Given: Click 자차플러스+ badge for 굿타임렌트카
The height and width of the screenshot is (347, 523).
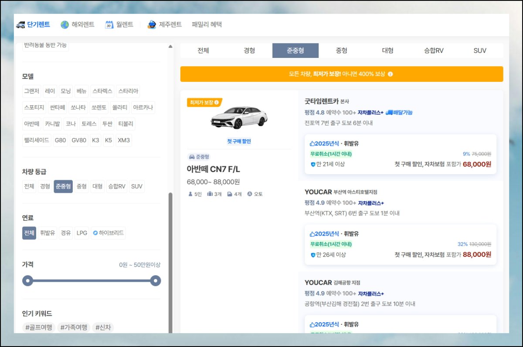Looking at the screenshot, I should (370, 112).
